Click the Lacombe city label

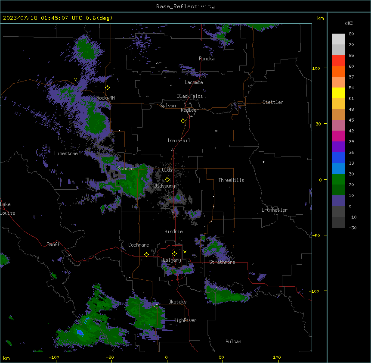[x=194, y=82]
